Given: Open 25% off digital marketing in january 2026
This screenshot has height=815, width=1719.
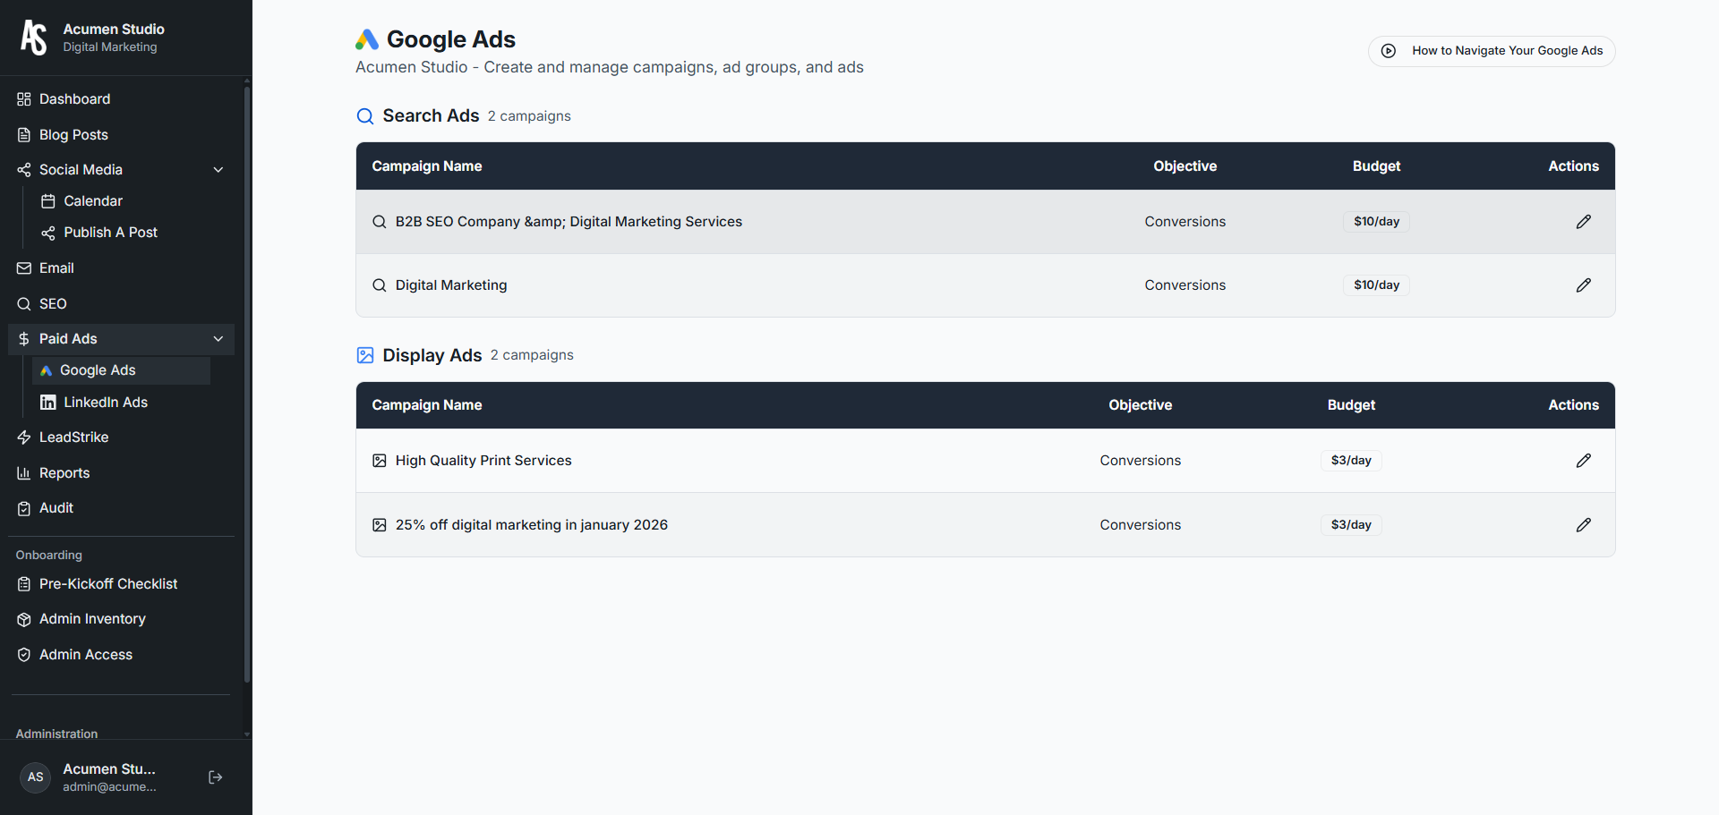Looking at the screenshot, I should [x=532, y=525].
